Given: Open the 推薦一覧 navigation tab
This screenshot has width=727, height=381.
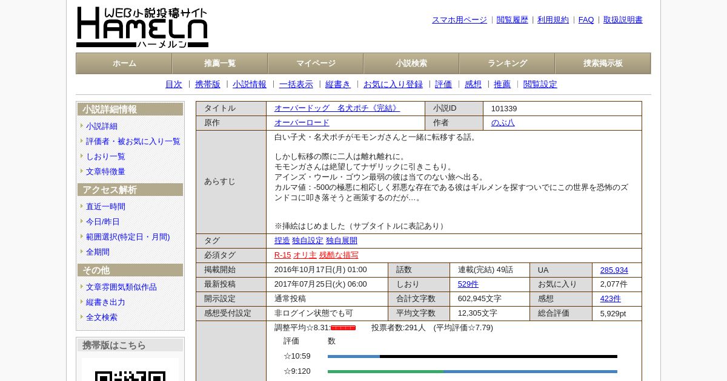Looking at the screenshot, I should 220,63.
